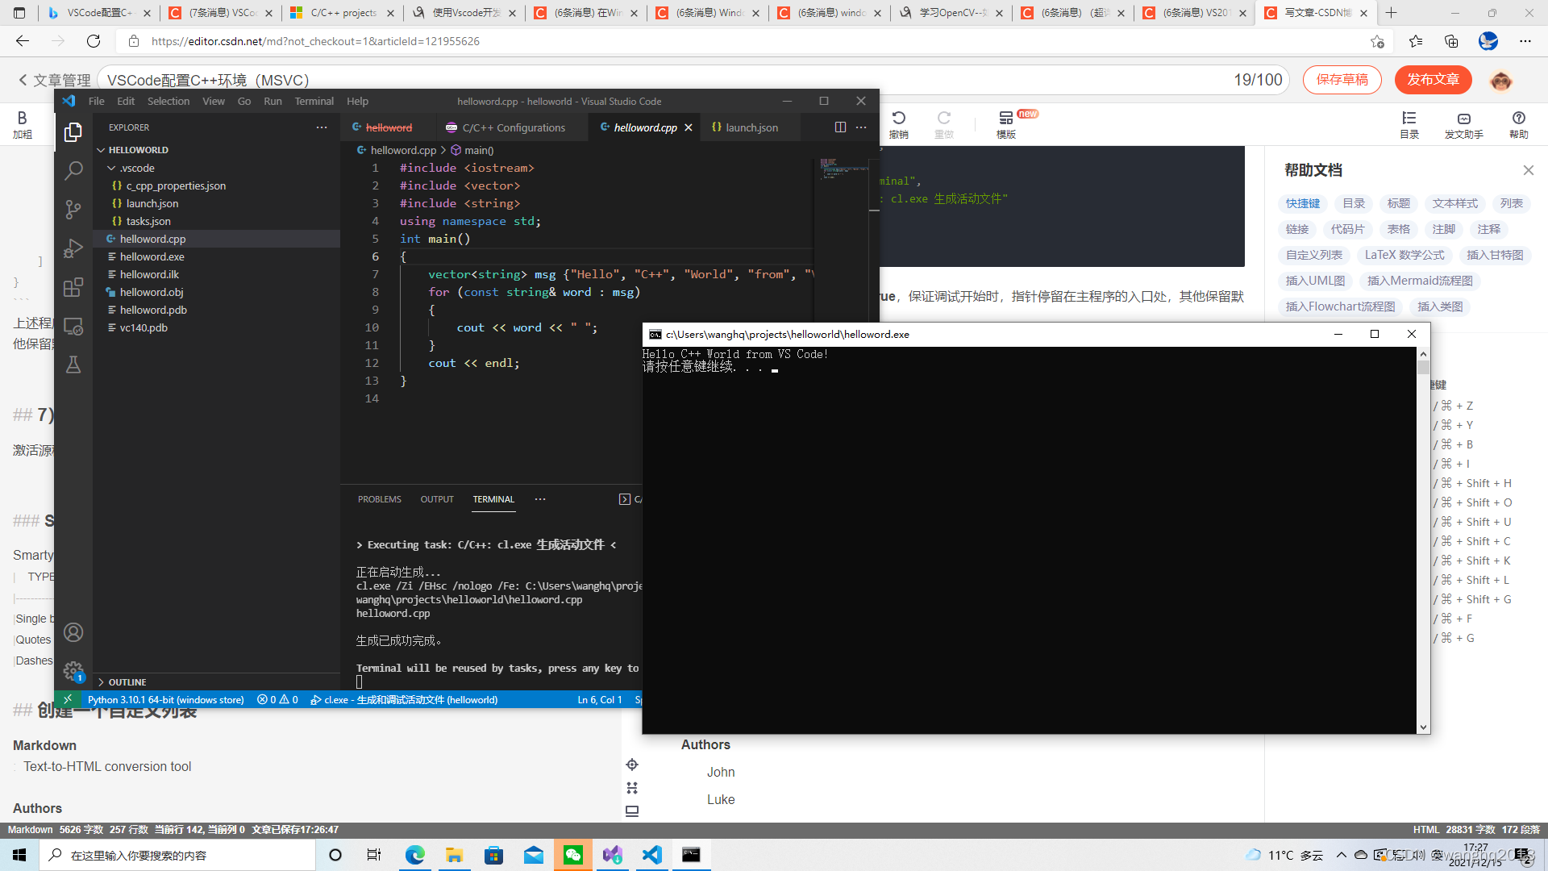Open the 发文助手 assistant icon

pyautogui.click(x=1464, y=124)
